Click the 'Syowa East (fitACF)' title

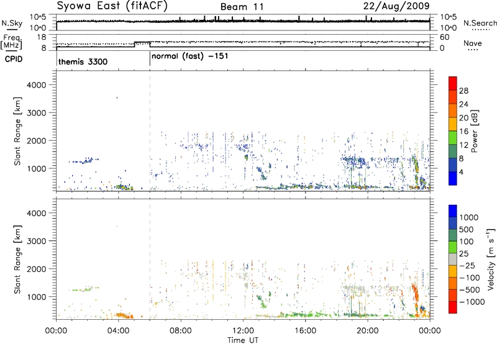click(112, 6)
